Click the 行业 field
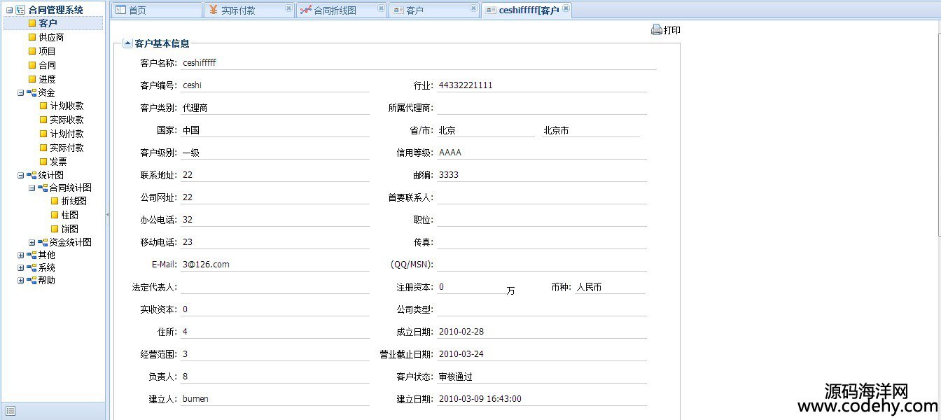 point(542,85)
